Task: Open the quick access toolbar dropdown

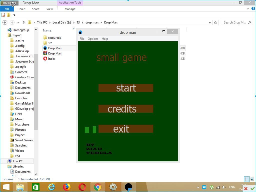Action: [x=14, y=15]
